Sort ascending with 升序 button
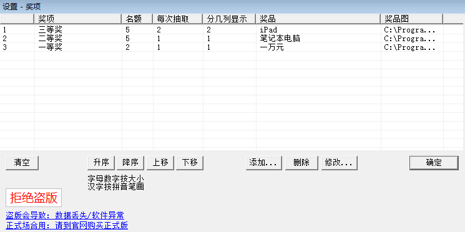Viewport: 465px width, 232px height. [101, 163]
